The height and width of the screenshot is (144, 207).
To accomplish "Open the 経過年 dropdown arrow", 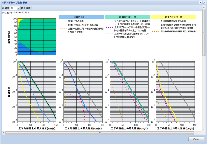I will [x=18, y=8].
